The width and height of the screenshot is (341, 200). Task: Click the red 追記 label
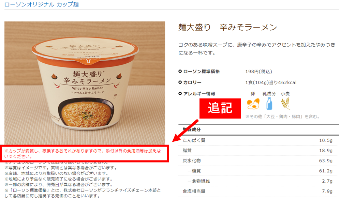[x=220, y=108]
